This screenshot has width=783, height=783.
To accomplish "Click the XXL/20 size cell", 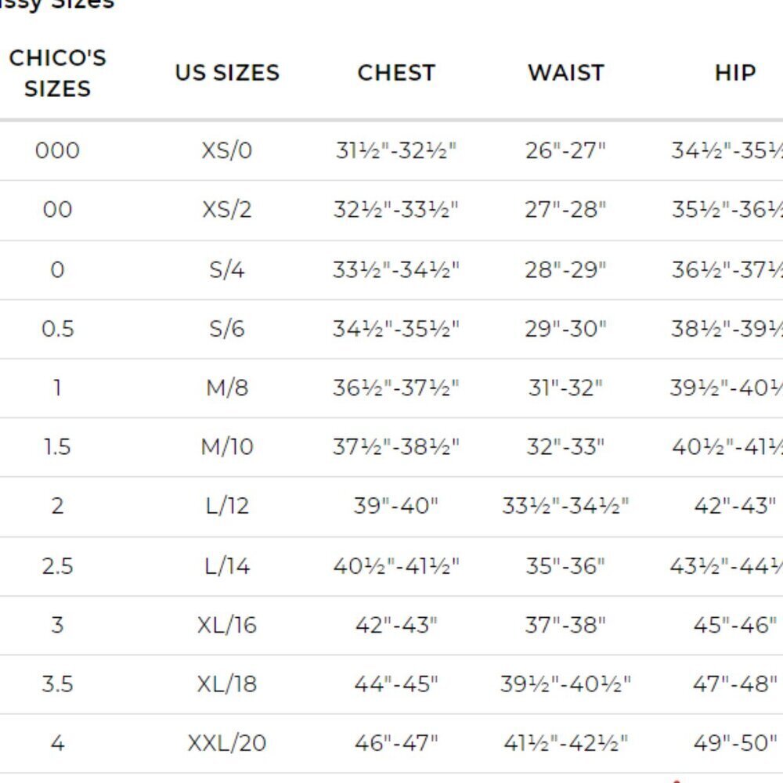I will (x=227, y=743).
